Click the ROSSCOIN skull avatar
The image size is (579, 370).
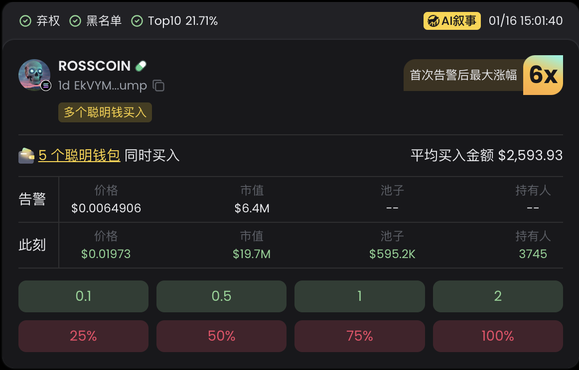tap(34, 75)
